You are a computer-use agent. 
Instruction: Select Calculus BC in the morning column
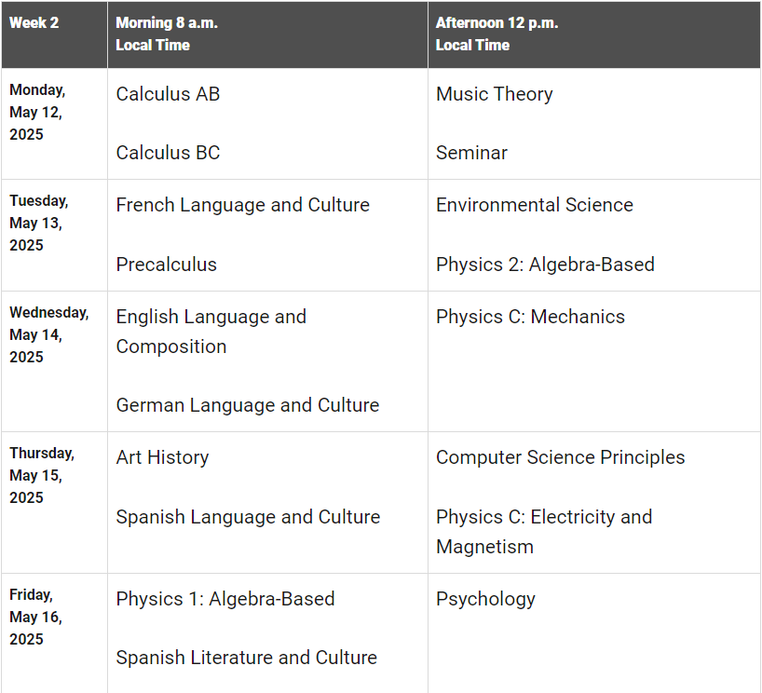pyautogui.click(x=168, y=153)
